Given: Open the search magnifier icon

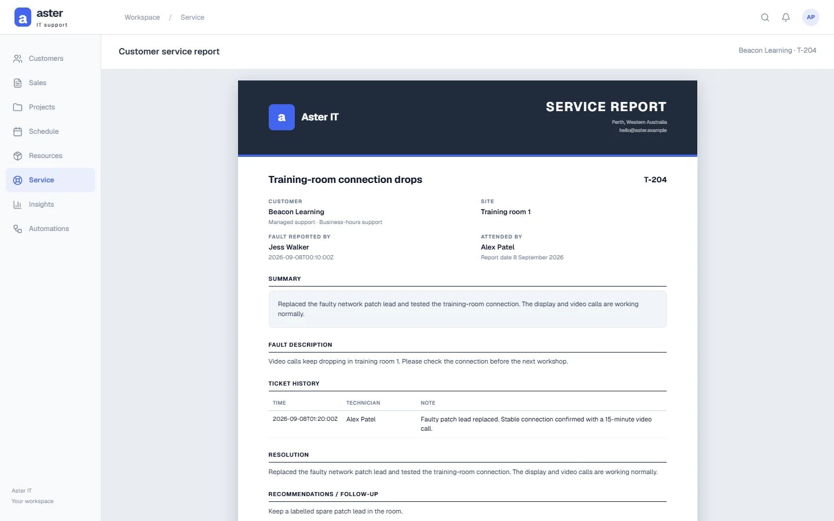Looking at the screenshot, I should (765, 17).
